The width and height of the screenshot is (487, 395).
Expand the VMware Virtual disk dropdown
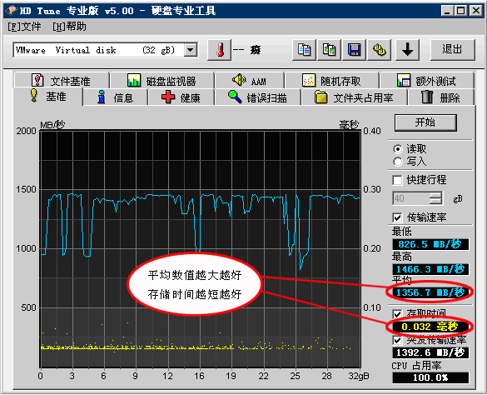191,50
